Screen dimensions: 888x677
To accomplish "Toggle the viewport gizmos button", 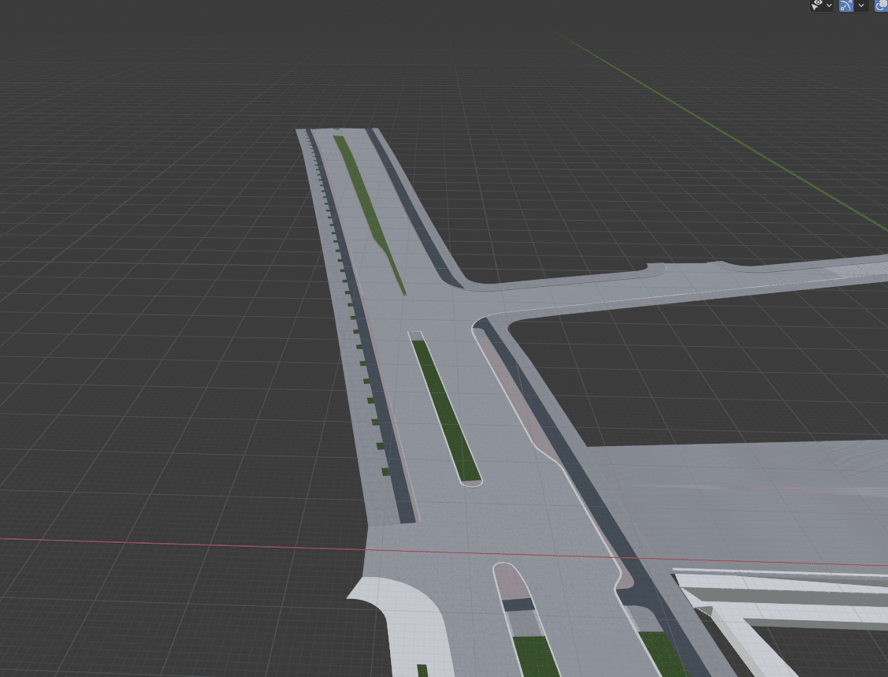I will click(846, 6).
